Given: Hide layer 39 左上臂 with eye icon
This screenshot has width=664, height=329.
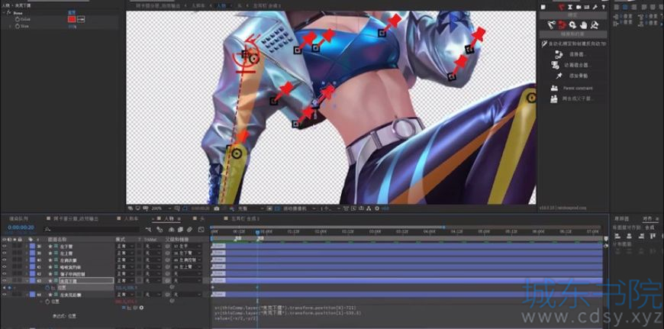Looking at the screenshot, I should point(5,253).
